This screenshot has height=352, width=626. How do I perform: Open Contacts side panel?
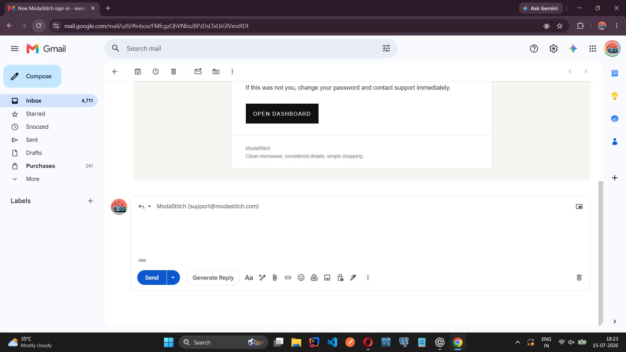tap(615, 141)
